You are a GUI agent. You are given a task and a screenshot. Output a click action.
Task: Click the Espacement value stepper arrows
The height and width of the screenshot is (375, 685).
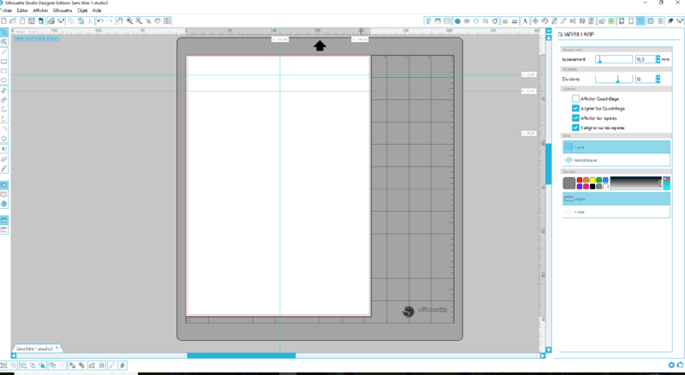[x=658, y=59]
